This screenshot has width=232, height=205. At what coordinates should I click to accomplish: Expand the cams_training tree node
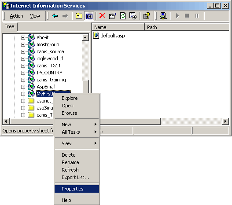[x=23, y=80]
